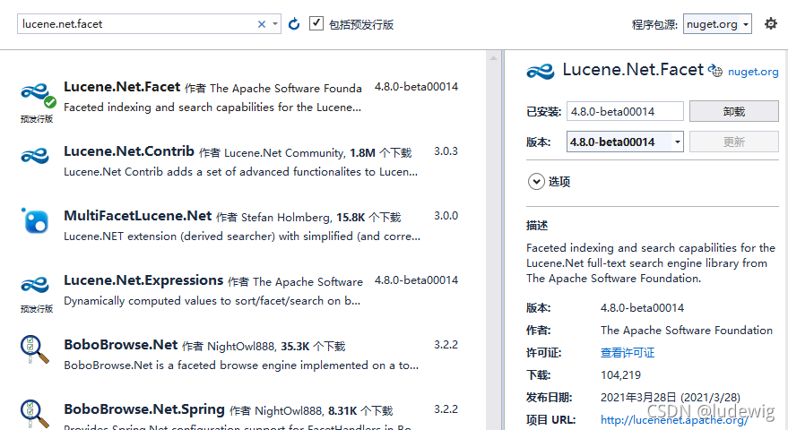
Task: Click the BoboBrowse.Net description text
Action: point(241,365)
